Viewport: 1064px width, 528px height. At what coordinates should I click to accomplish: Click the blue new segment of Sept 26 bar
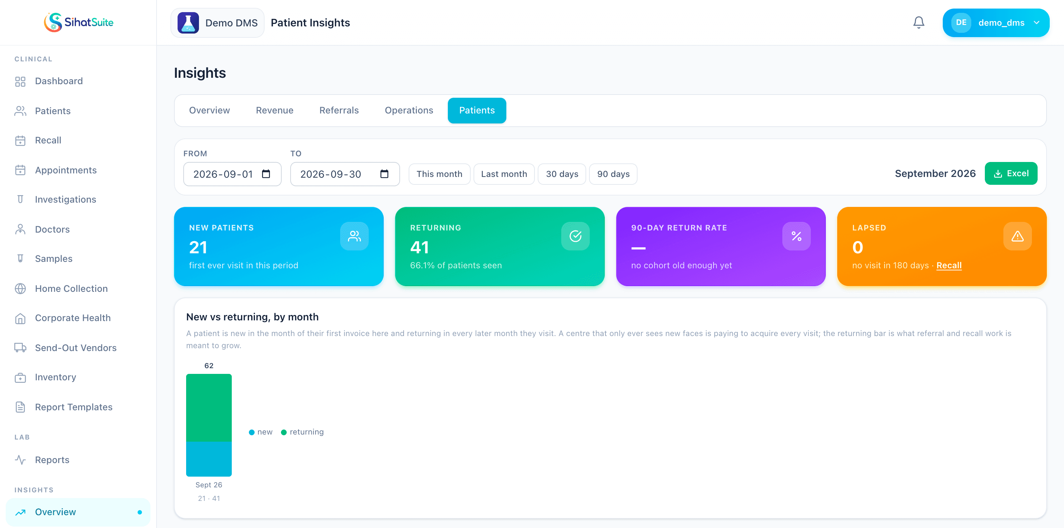coord(209,459)
